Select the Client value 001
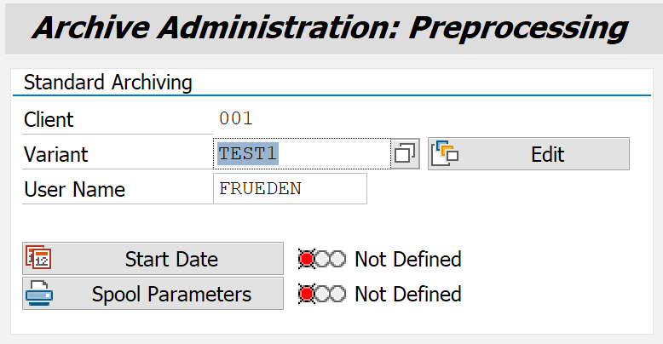The height and width of the screenshot is (344, 663). tap(236, 119)
